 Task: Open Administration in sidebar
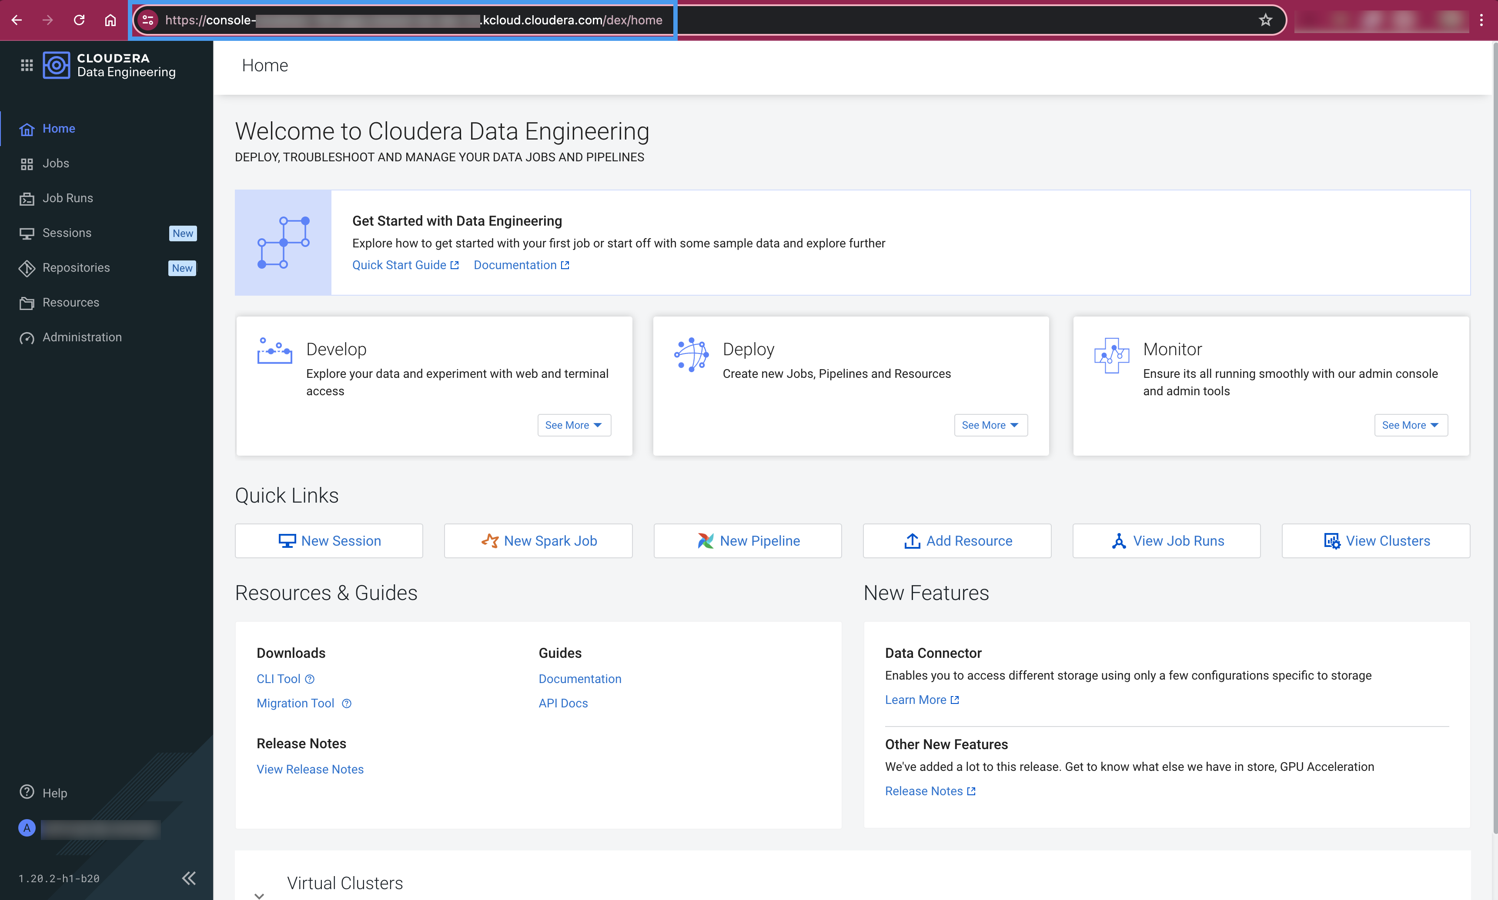82,337
